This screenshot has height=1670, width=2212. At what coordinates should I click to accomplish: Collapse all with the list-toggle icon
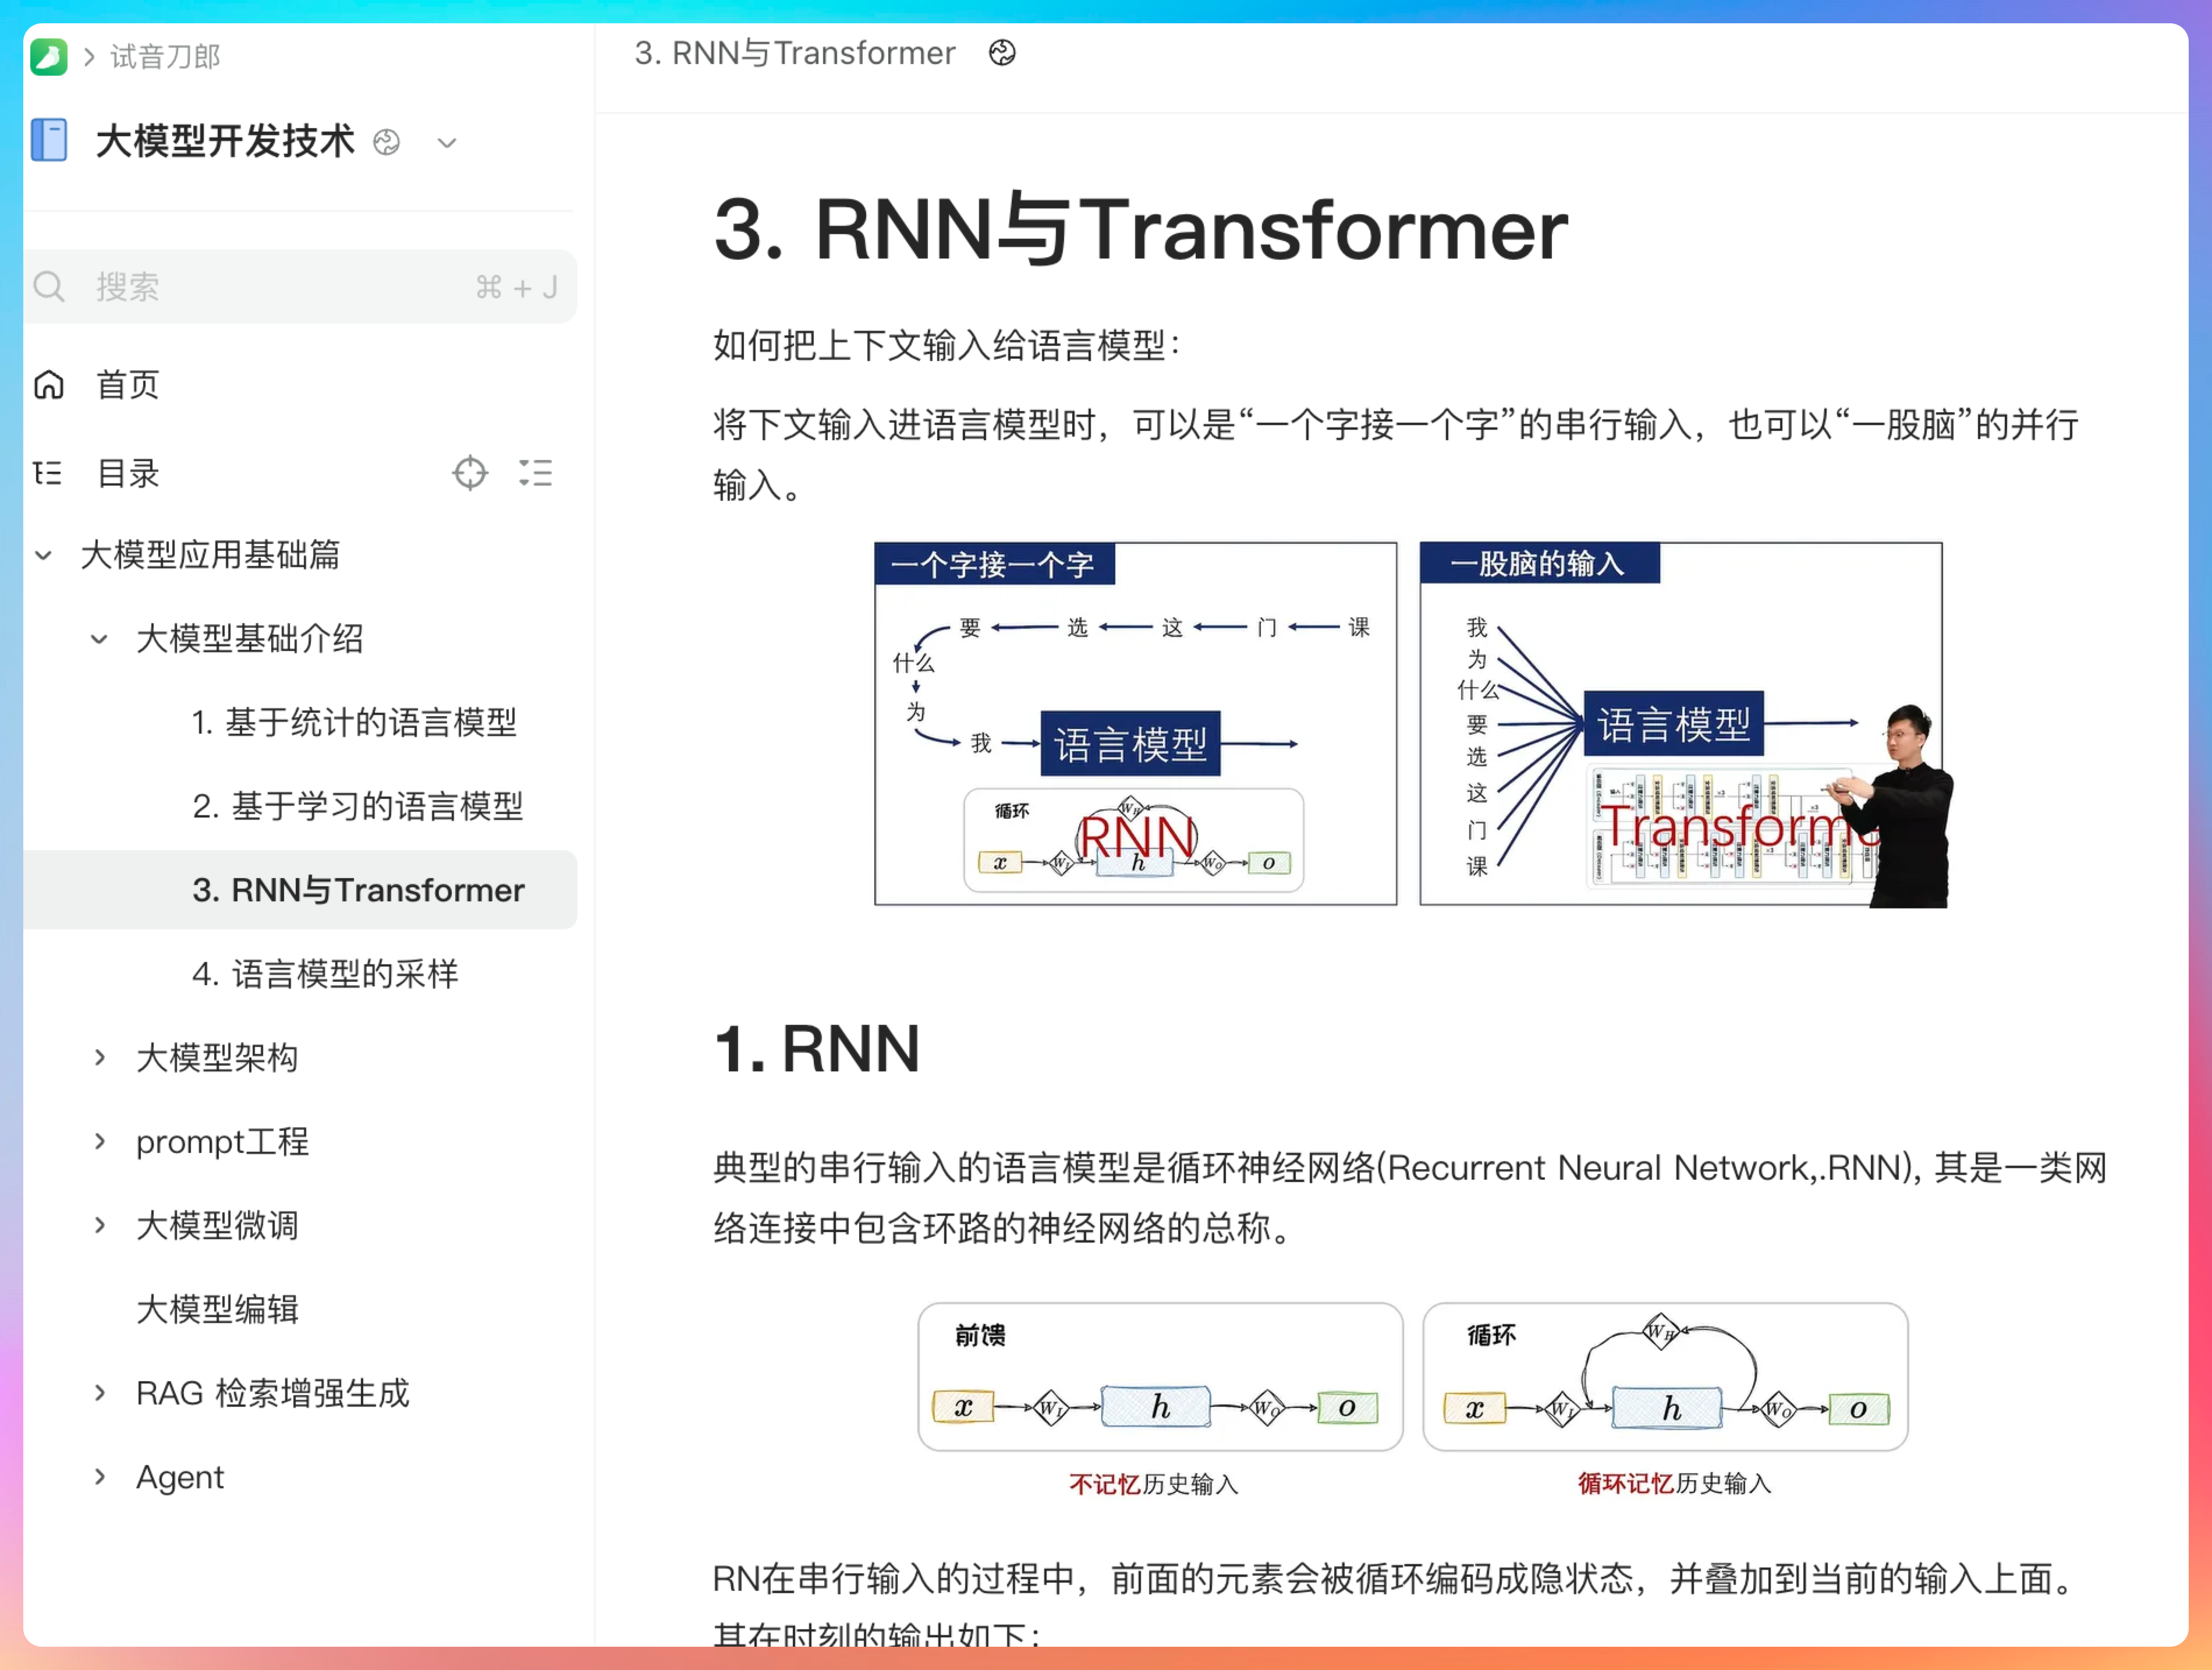click(536, 472)
